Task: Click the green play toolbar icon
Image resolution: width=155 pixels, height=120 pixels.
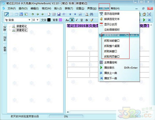Action: click(x=144, y=20)
